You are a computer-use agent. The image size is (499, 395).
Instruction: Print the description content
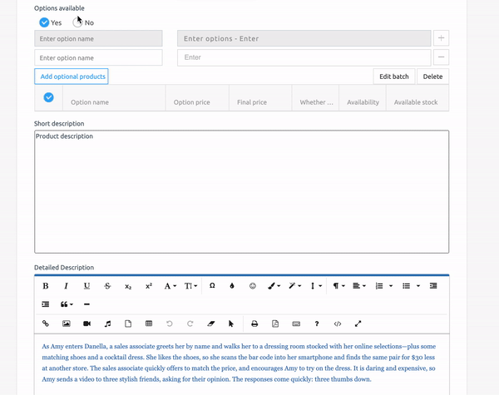254,323
